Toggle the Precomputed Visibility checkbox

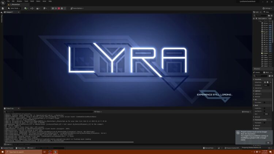pos(265,123)
